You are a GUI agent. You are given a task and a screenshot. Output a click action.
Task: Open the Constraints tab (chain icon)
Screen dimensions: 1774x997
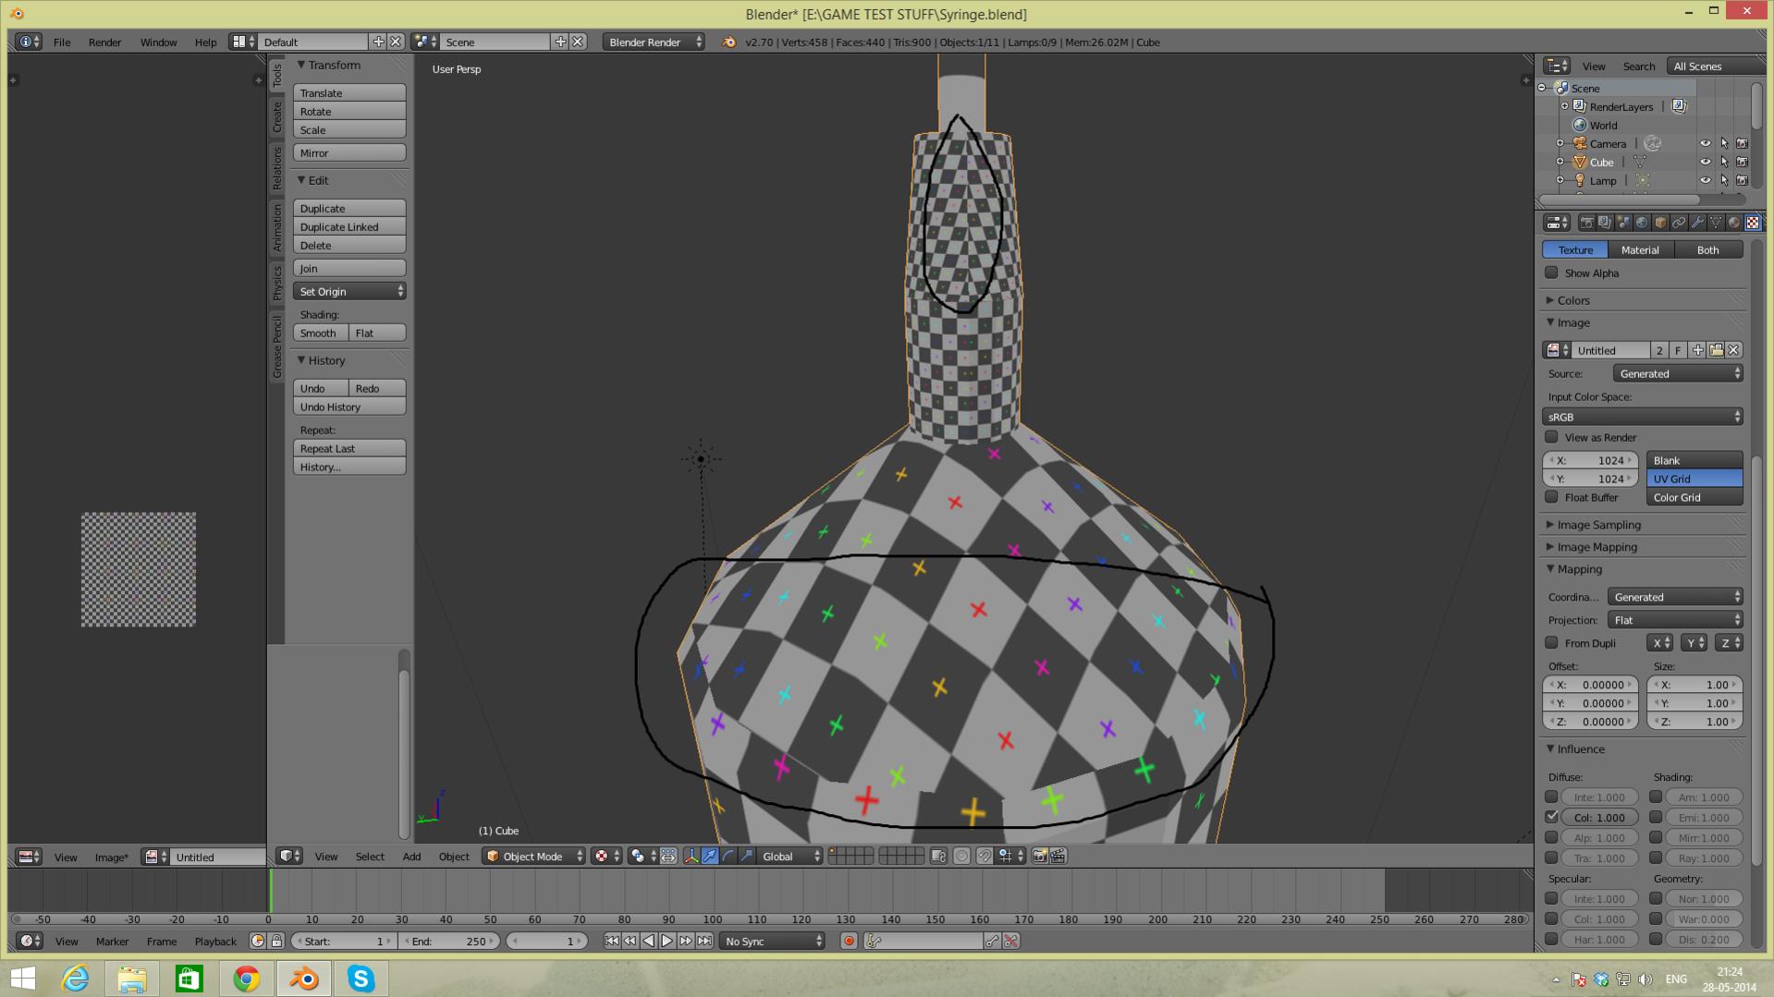coord(1679,223)
